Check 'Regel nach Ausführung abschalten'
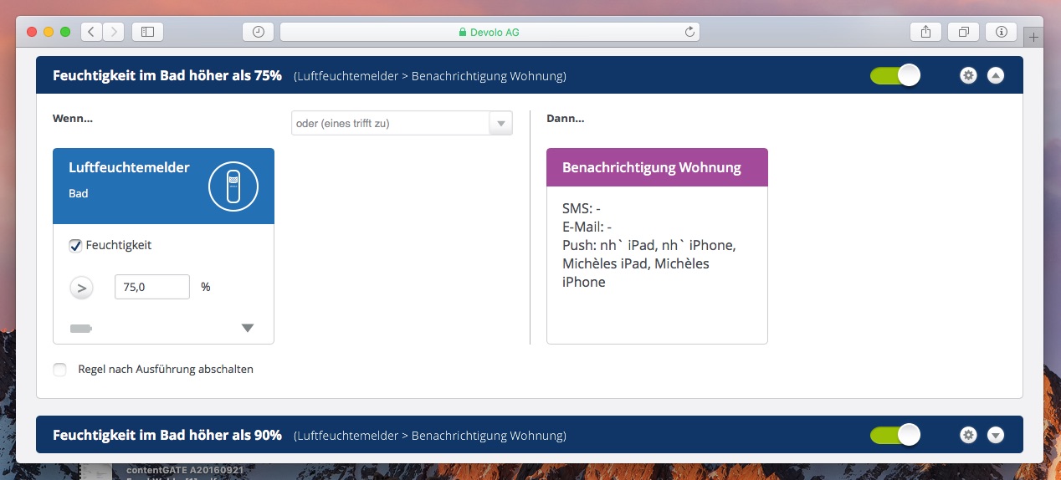1061x480 pixels. [59, 370]
